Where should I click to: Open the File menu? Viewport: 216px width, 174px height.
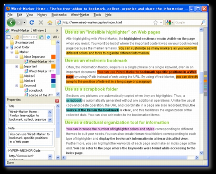[10, 15]
